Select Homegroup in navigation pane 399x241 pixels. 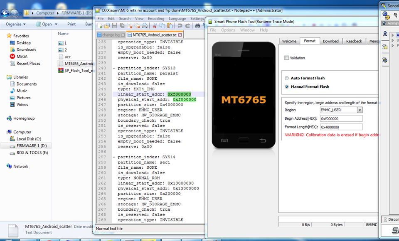[x=21, y=118]
